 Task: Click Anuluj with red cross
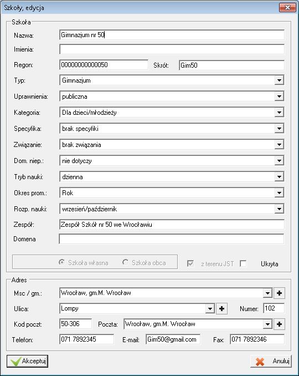tap(271, 361)
